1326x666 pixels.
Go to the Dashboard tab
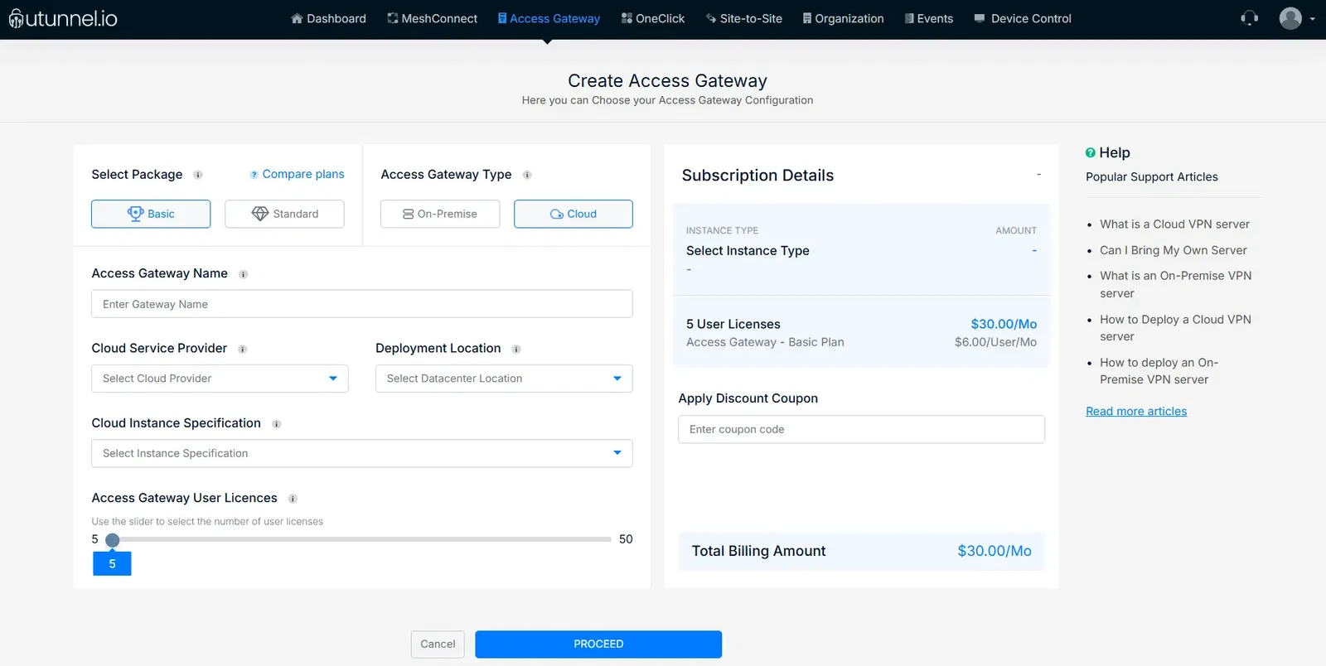click(x=328, y=18)
